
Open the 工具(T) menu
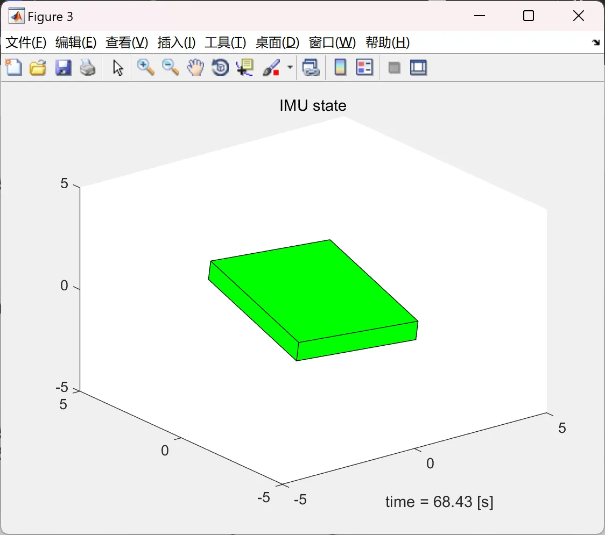tap(226, 42)
